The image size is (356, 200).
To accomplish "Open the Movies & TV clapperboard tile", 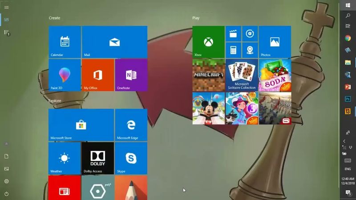I will [233, 33].
